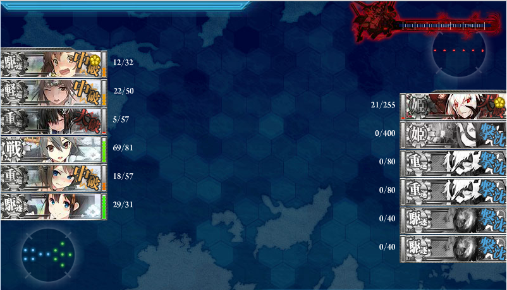Select the destroyer portrait with 12/32 HP

point(54,64)
